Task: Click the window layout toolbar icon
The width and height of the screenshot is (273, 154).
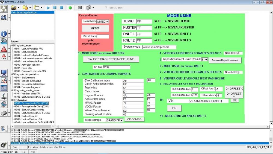Action: click(80, 8)
